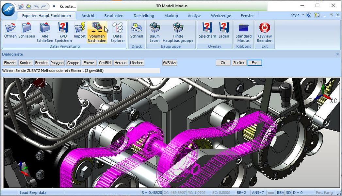
Task: Close the Dialogleiste panel
Action: [337, 54]
